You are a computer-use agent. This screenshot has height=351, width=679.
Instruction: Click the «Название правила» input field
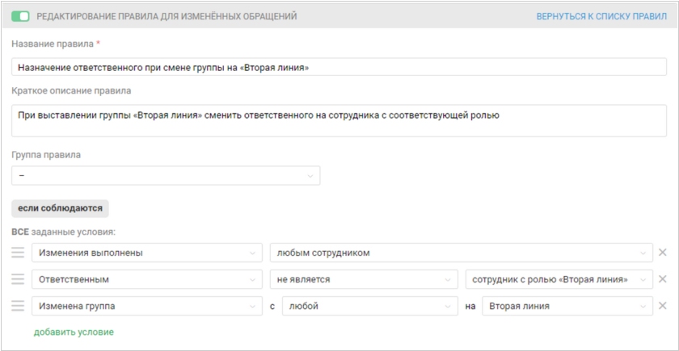pos(339,68)
